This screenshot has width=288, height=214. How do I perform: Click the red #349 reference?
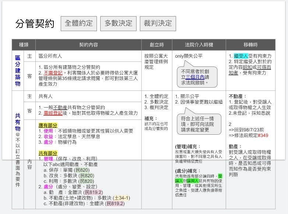pos(263,135)
